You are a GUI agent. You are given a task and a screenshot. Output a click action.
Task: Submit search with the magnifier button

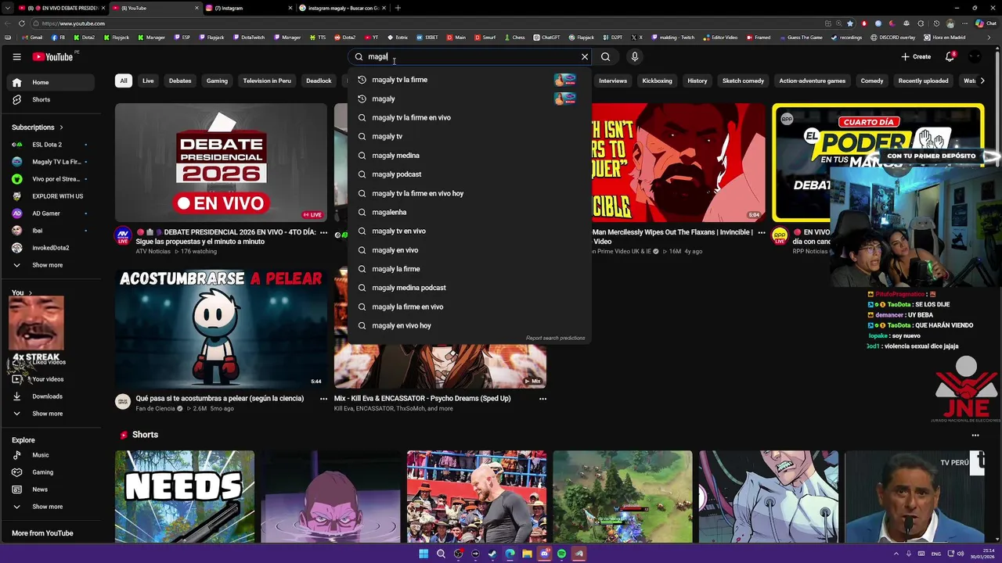tap(605, 56)
